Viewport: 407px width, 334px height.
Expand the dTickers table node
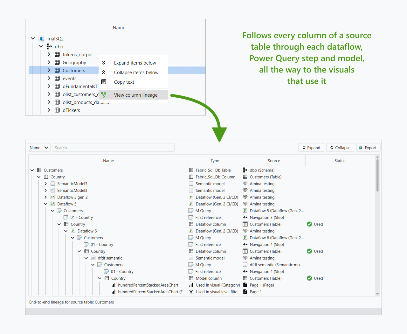49,110
